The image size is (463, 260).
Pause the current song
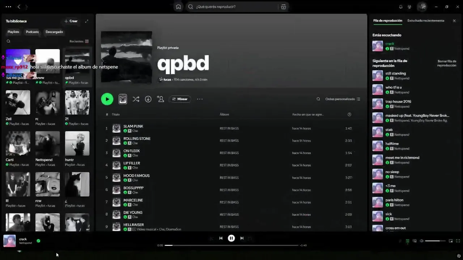coord(231,238)
